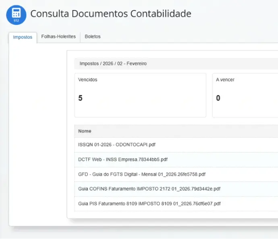
Task: Click the breadcrumb Impostos / 2026 / 02 - Fevereiro
Action: coord(113,64)
